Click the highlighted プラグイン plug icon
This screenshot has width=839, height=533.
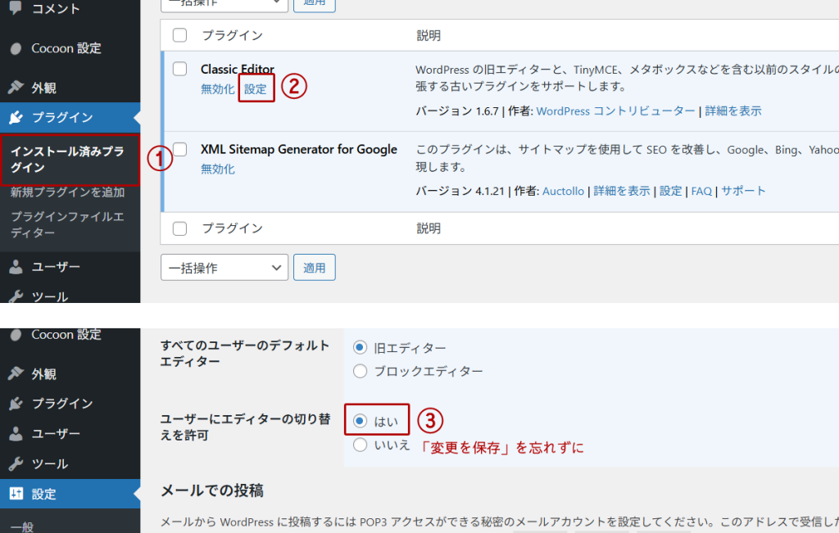click(16, 117)
